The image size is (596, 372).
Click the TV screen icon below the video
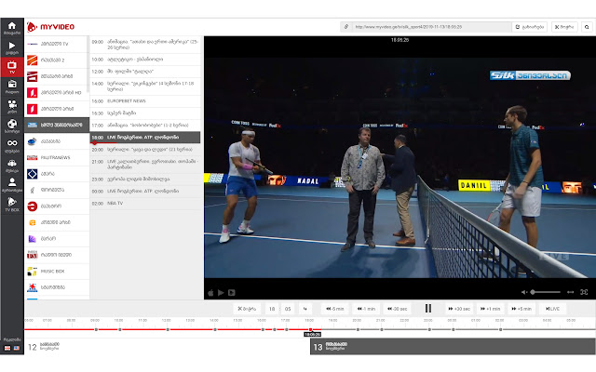tap(232, 293)
